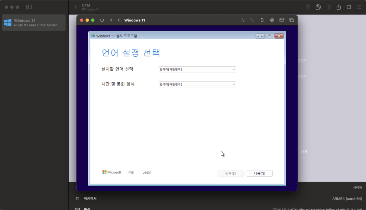Click the yellow minimize button of VM window
Image resolution: width=366 pixels, height=210 pixels.
(87, 20)
